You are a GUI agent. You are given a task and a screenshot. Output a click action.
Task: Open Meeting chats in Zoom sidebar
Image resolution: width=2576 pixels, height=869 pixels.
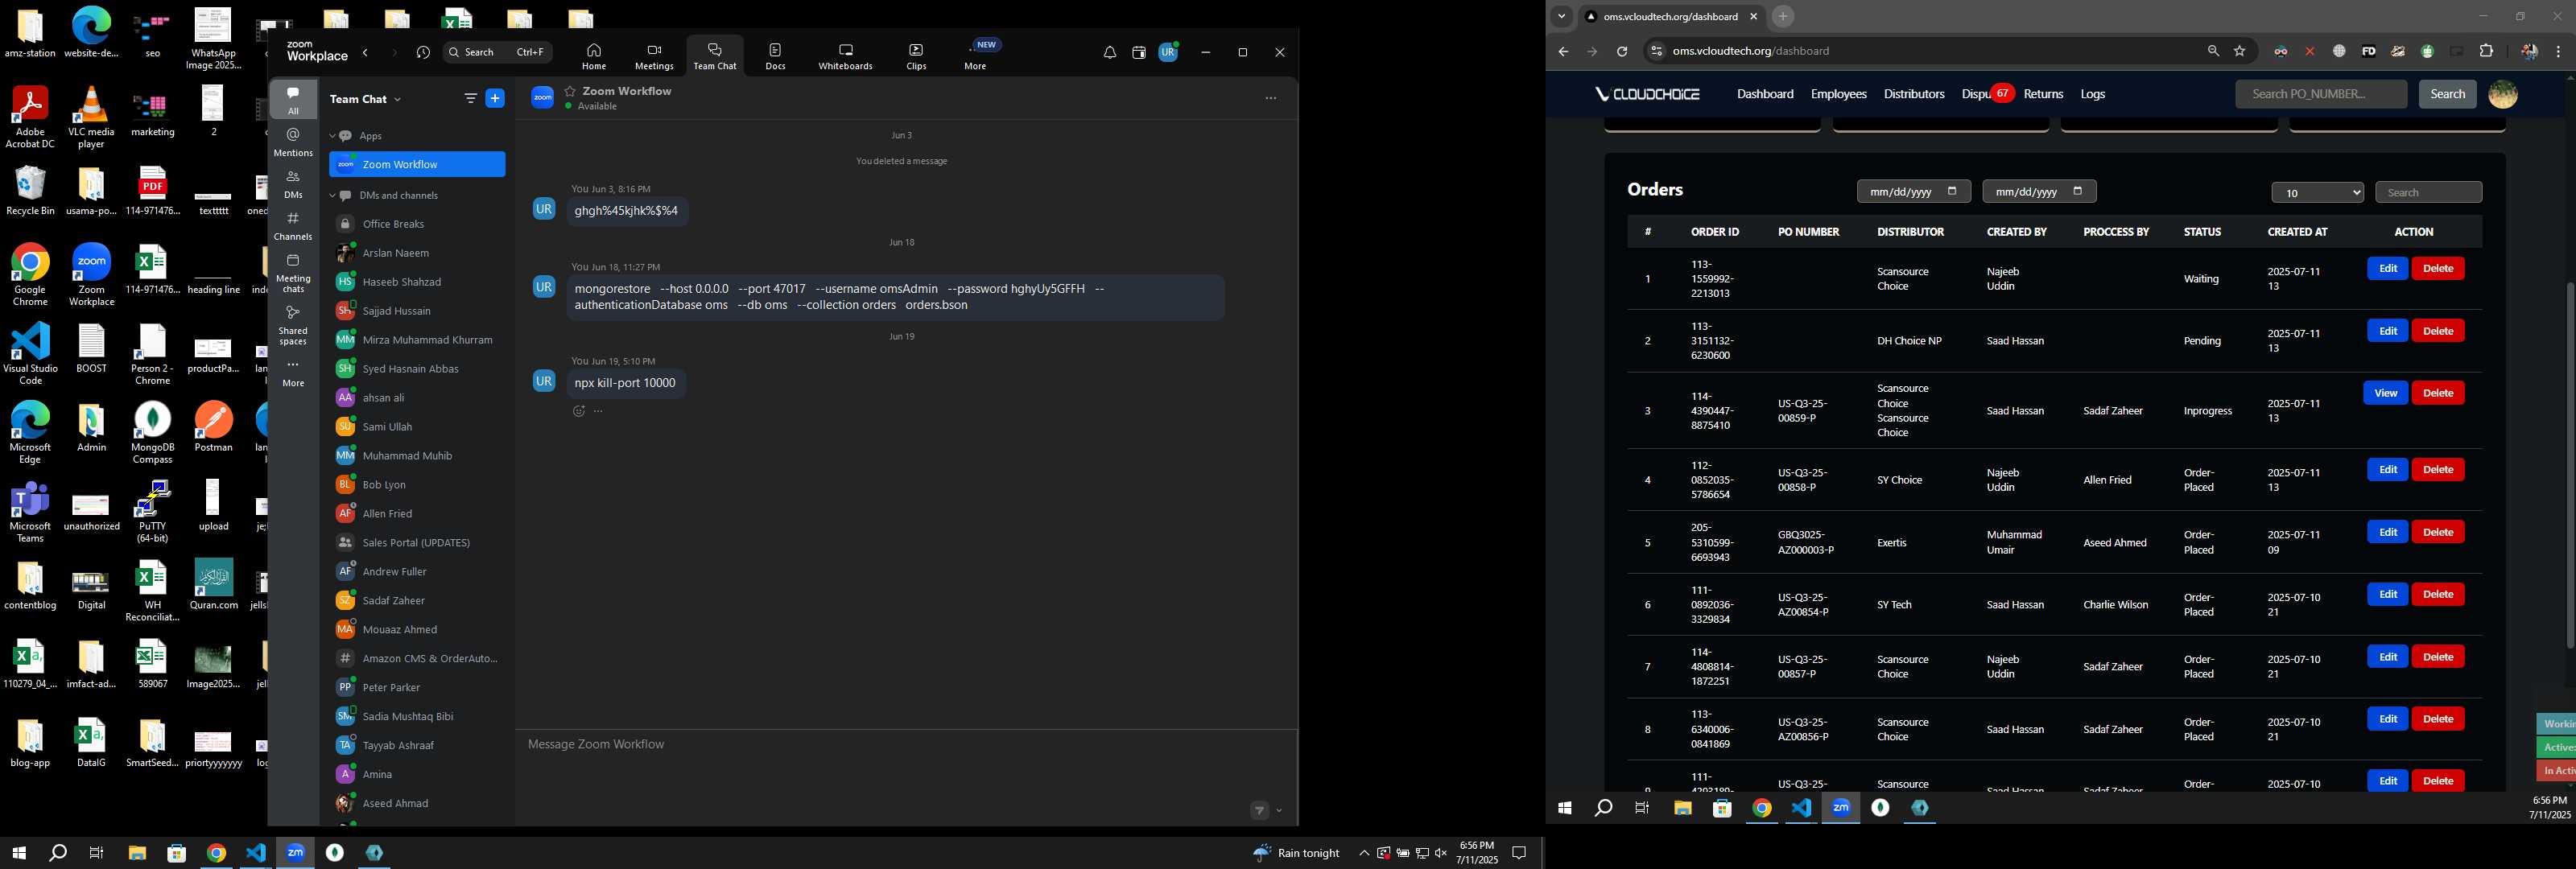293,273
